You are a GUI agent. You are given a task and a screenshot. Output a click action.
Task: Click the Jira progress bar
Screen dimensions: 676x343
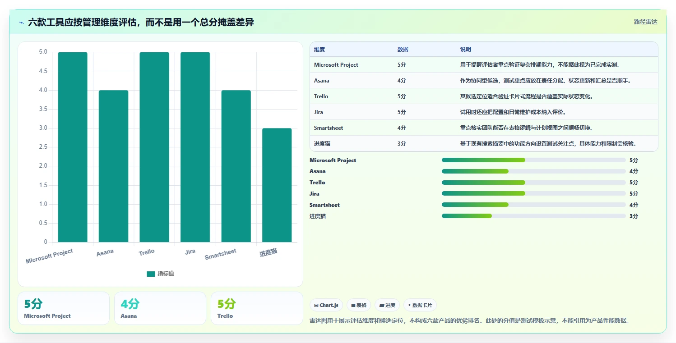[534, 194]
